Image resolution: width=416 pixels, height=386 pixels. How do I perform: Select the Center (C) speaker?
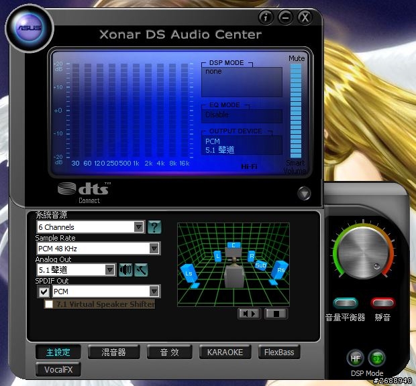[x=233, y=245]
